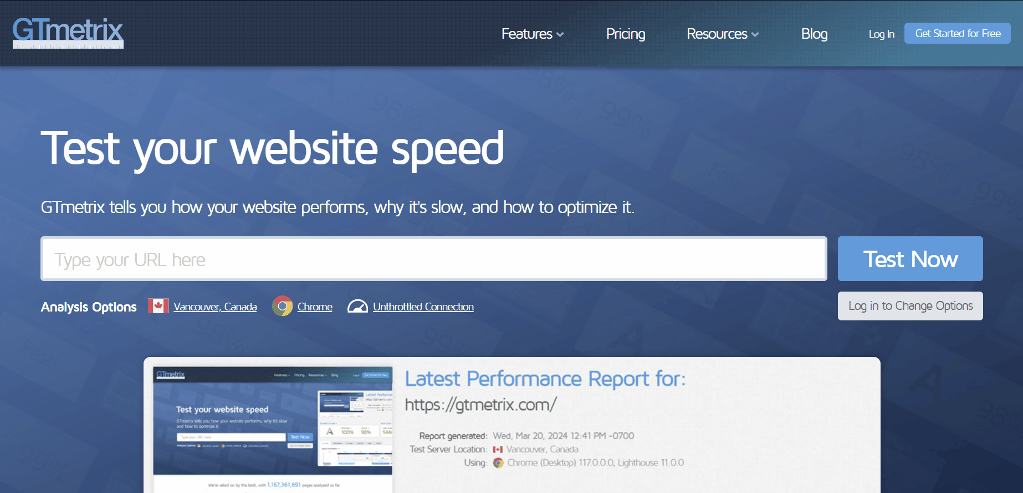Click the Unthrottled Connection link
This screenshot has height=493, width=1023.
(423, 307)
